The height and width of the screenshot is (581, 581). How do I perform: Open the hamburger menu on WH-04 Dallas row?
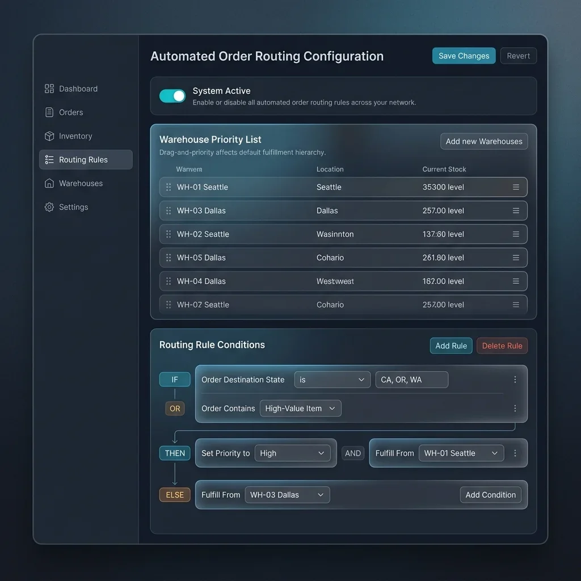(x=516, y=281)
